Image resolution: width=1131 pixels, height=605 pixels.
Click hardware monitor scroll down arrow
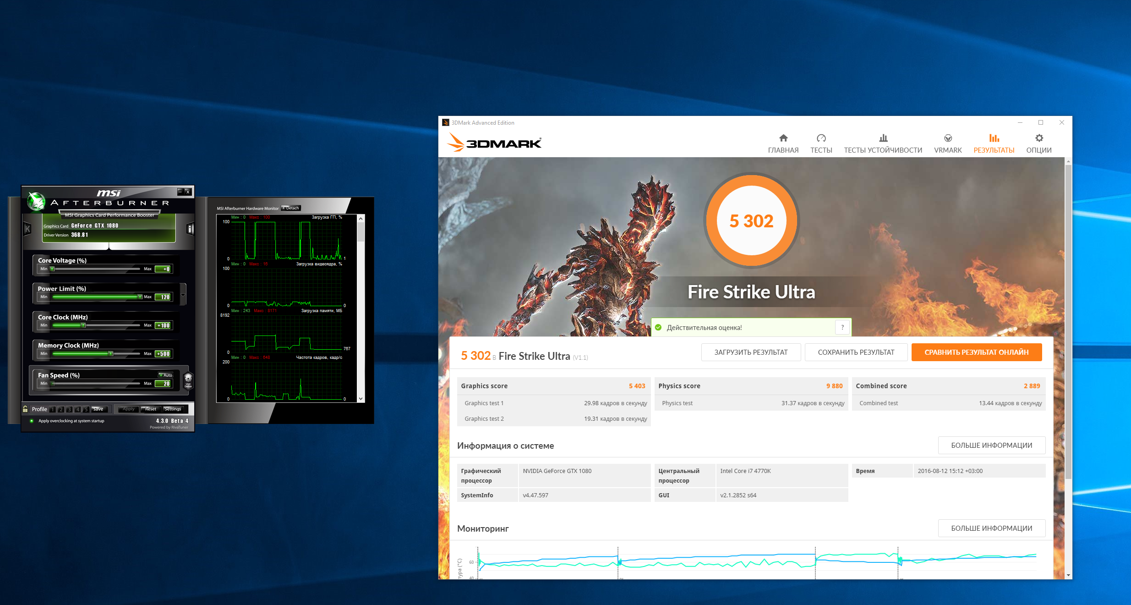click(x=361, y=399)
